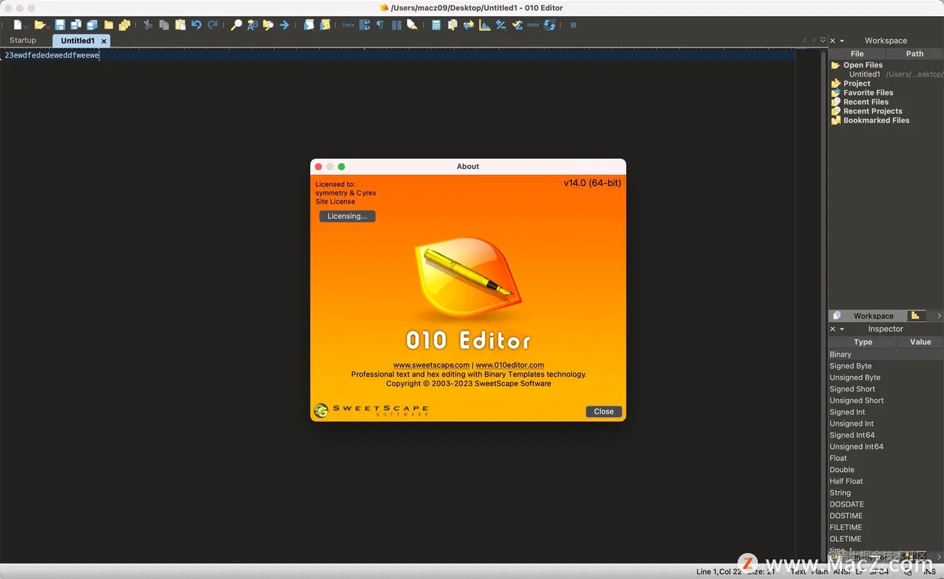Select the Untitled1 row in Workspace
The image size is (944, 579).
pyautogui.click(x=886, y=74)
